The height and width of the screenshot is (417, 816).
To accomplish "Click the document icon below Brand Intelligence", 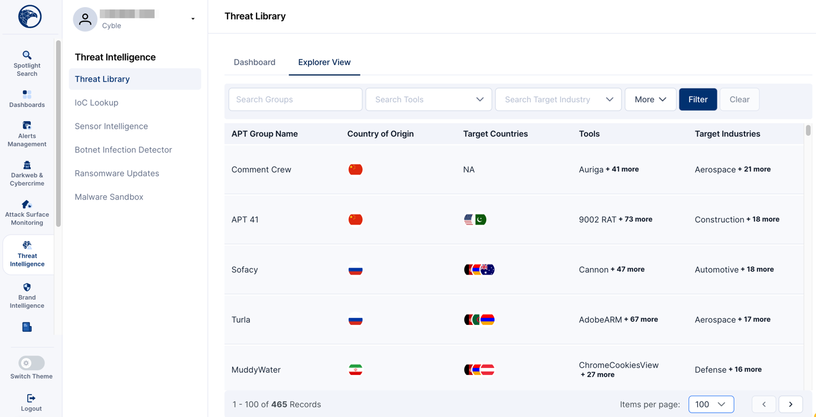I will [27, 327].
